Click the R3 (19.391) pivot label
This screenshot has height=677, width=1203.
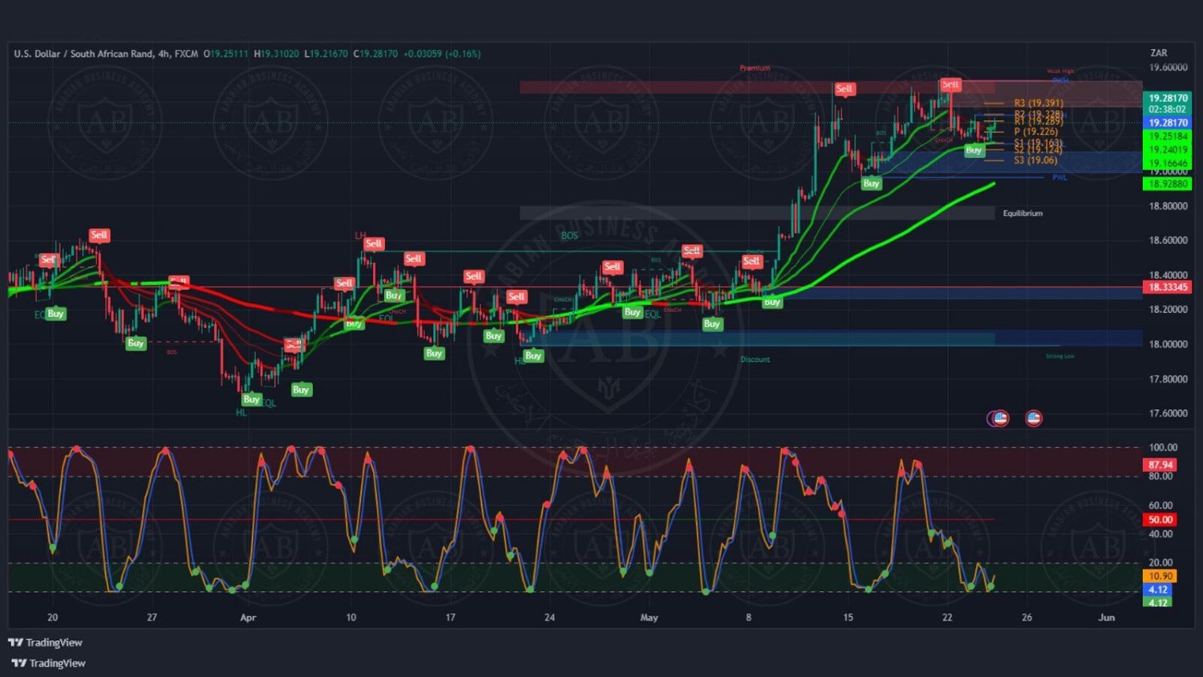coord(1039,103)
